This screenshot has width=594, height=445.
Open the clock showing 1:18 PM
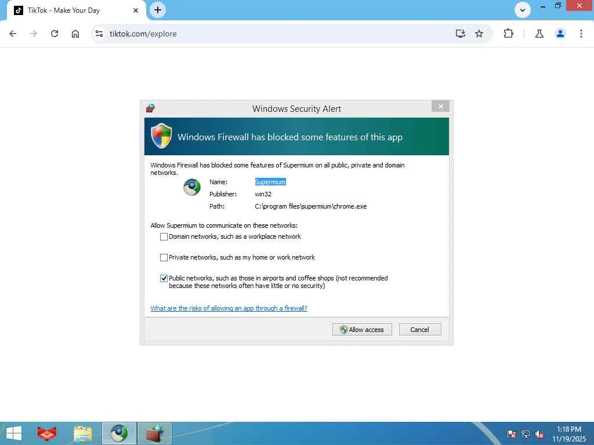click(568, 433)
